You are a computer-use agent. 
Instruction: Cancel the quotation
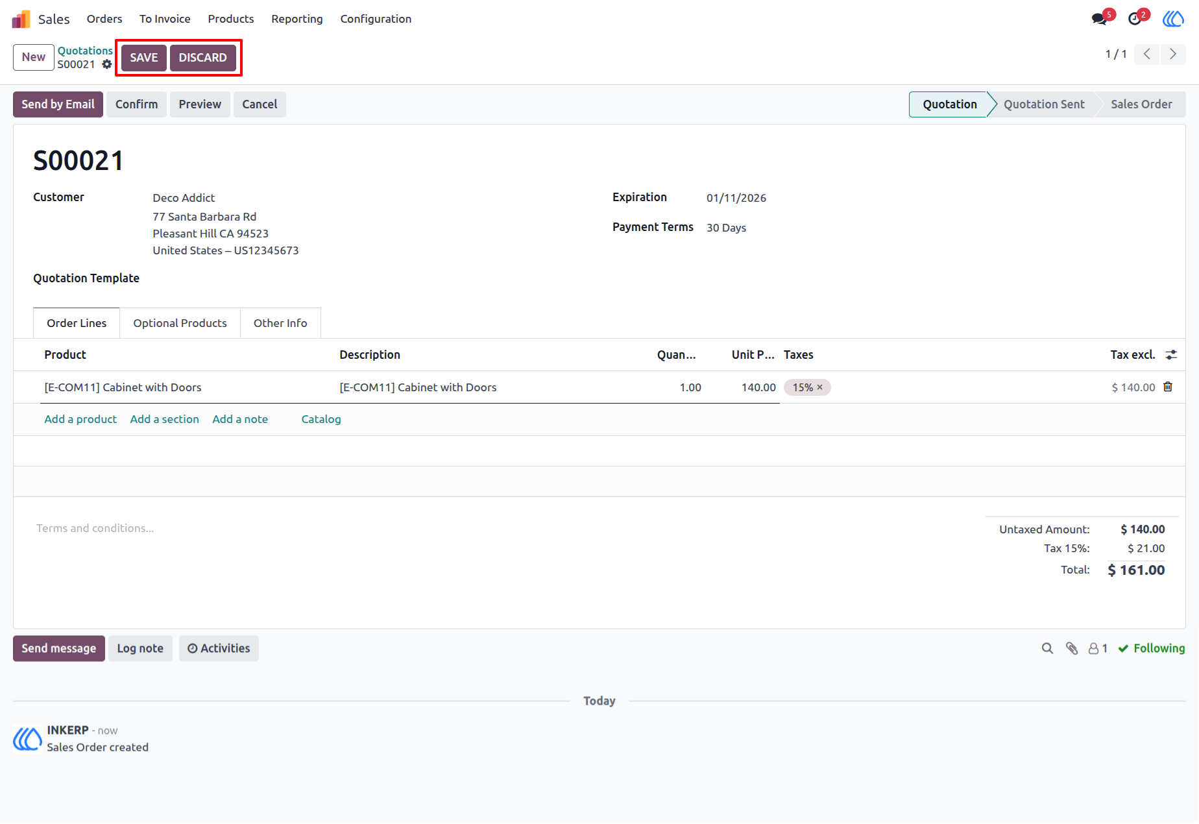pos(260,104)
